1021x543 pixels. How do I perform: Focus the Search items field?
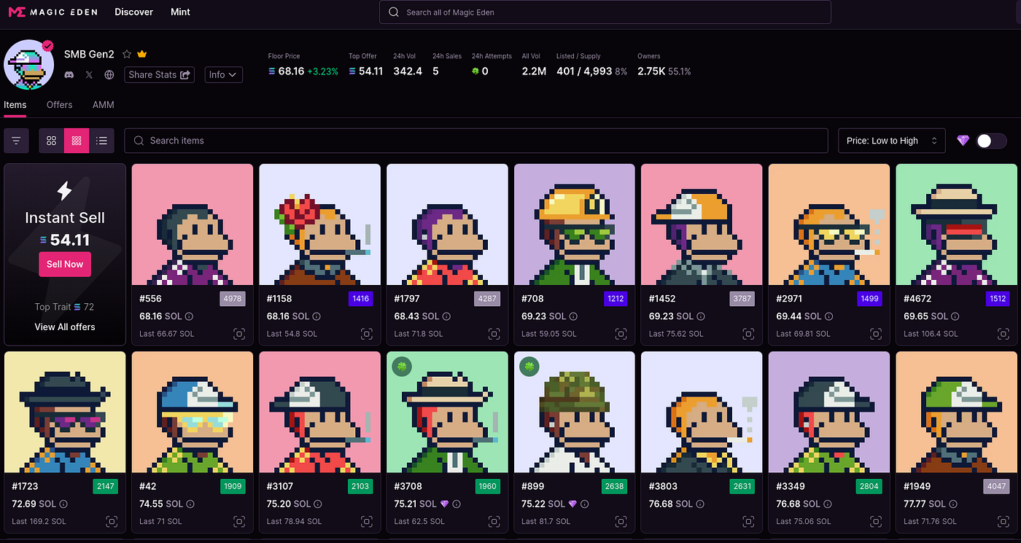click(476, 141)
